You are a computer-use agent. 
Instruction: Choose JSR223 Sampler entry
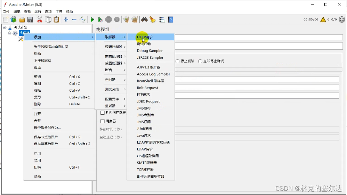(151, 58)
